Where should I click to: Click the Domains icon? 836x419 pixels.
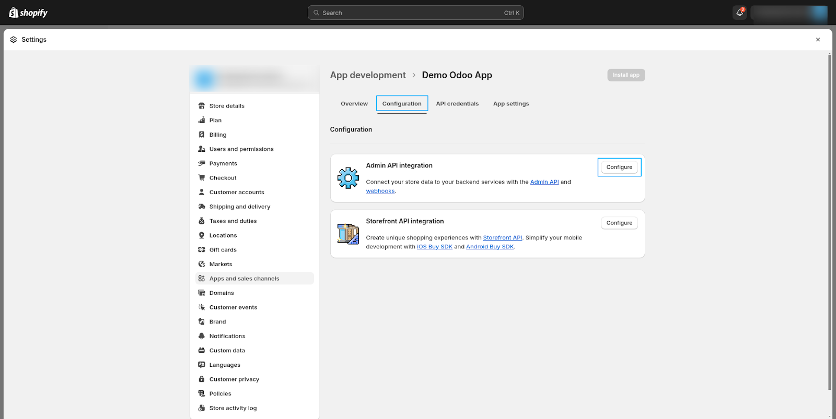(x=202, y=293)
